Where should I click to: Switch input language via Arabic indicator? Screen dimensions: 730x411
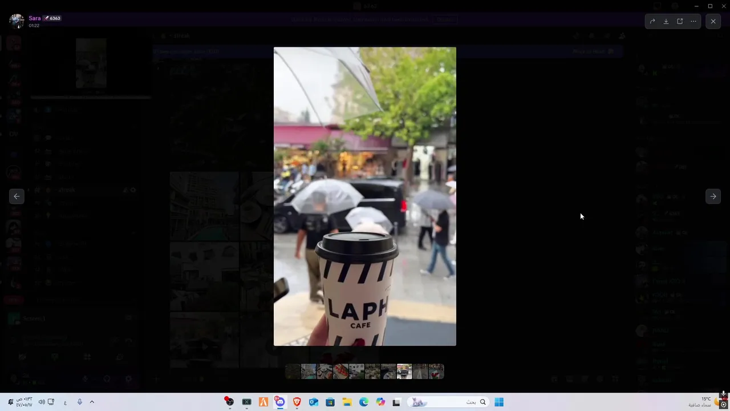(x=65, y=402)
